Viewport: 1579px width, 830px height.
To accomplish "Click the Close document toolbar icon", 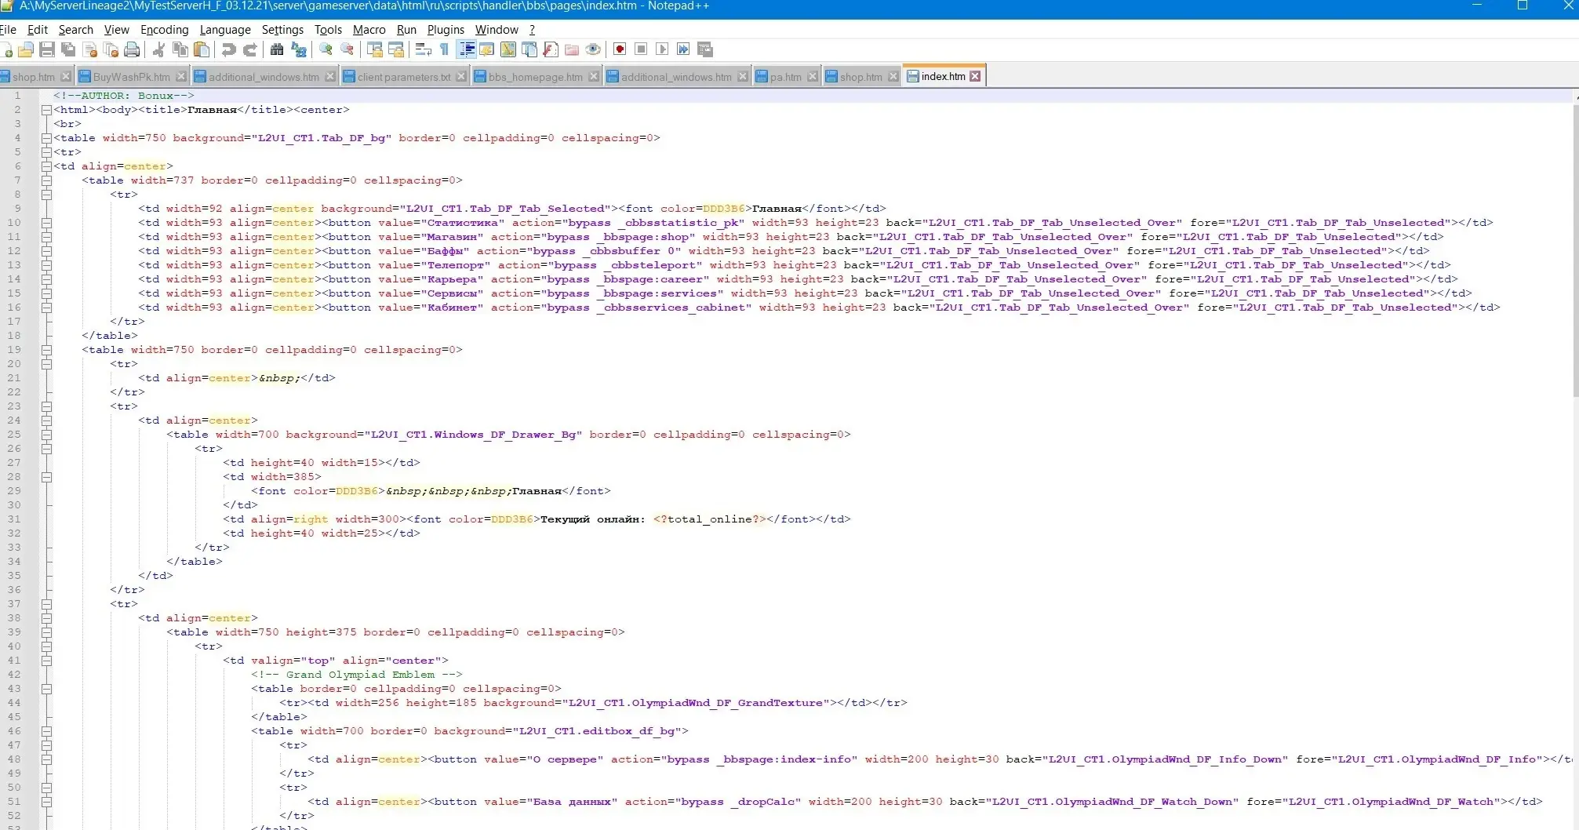I will pos(90,49).
